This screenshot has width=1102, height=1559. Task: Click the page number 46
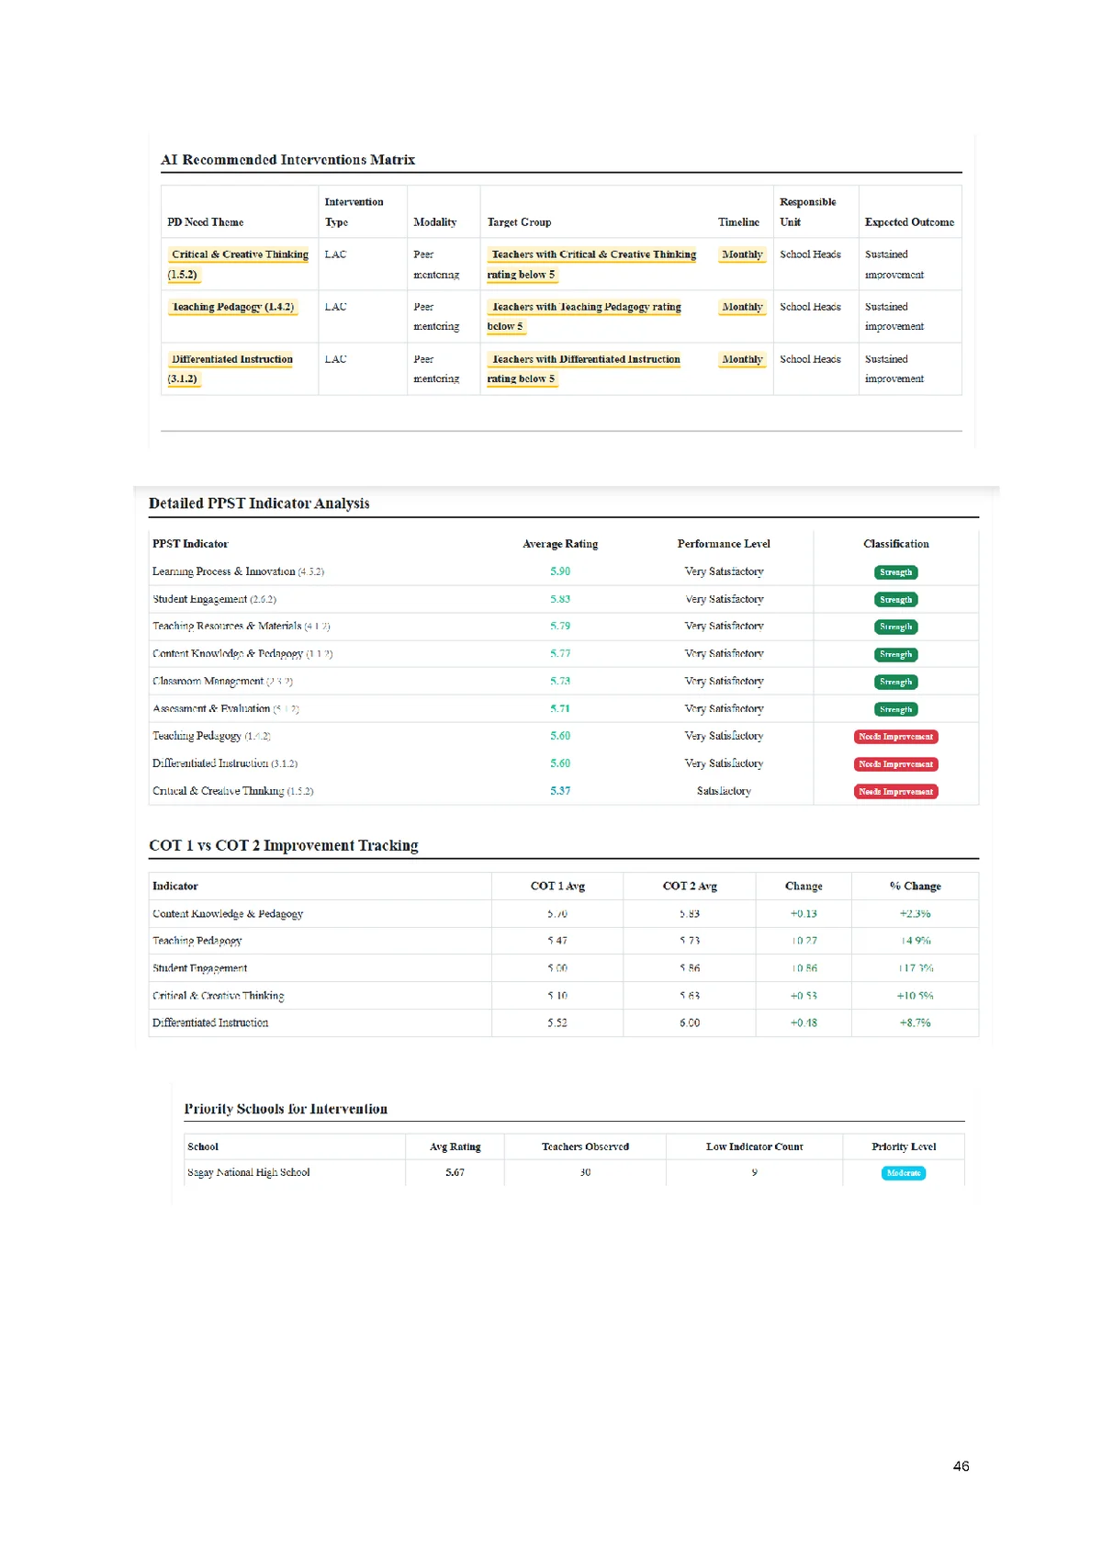[x=961, y=1466]
